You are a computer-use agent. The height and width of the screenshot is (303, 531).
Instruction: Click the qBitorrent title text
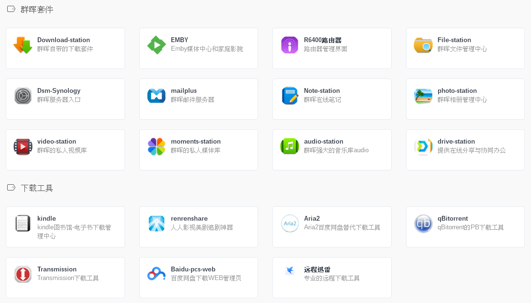click(453, 218)
